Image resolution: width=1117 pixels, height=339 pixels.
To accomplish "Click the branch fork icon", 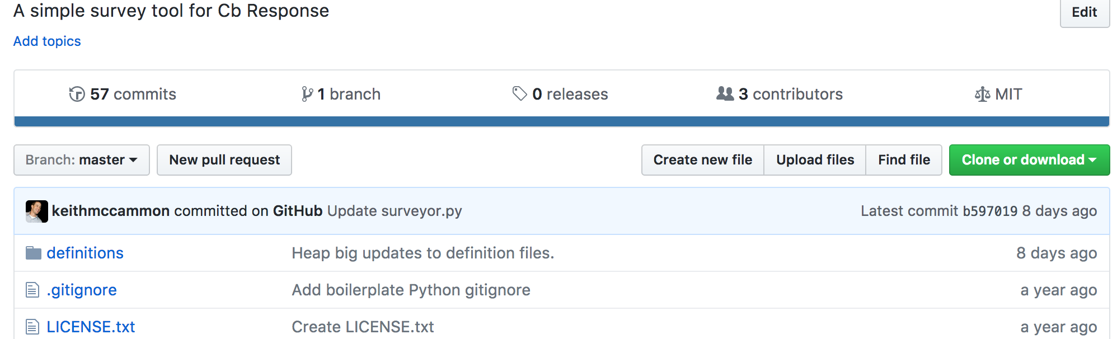I will click(x=307, y=94).
